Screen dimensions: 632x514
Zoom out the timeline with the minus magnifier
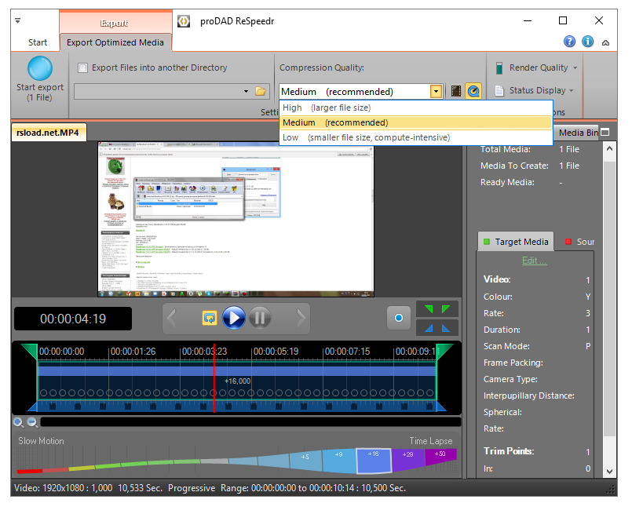pyautogui.click(x=32, y=422)
